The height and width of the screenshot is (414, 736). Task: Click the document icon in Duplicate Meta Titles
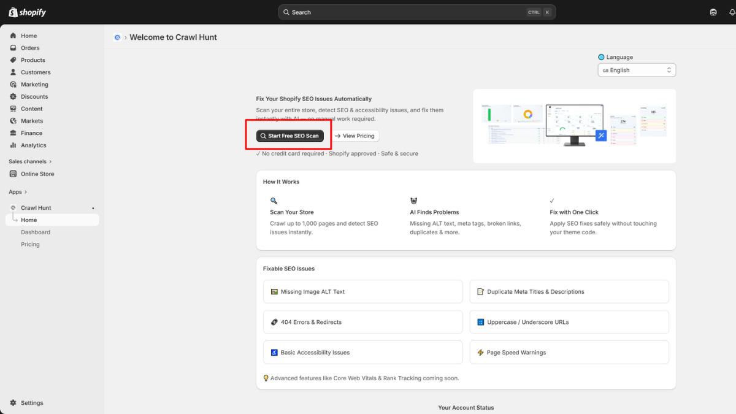click(481, 292)
